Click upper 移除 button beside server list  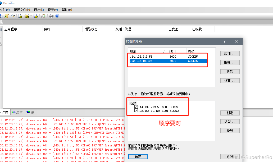pyautogui.click(x=230, y=72)
